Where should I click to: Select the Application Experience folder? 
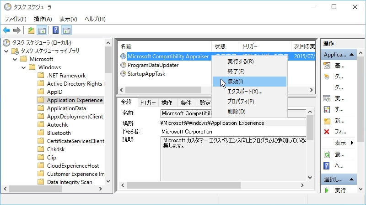[x=75, y=100]
